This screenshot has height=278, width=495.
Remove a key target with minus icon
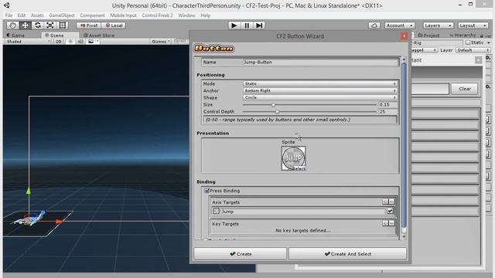coord(391,223)
